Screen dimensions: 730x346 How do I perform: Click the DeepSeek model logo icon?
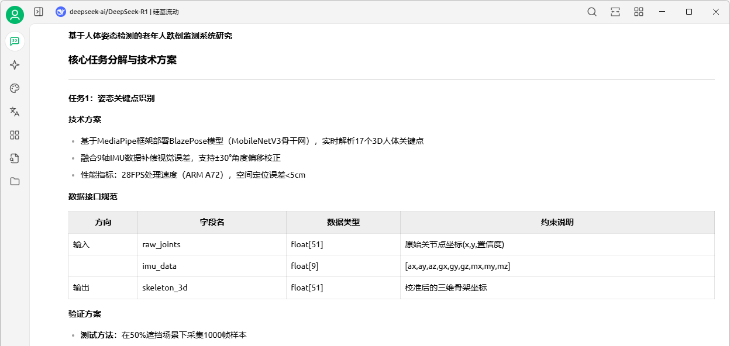(61, 12)
